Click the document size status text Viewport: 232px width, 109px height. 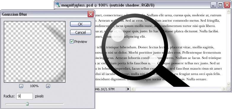(104, 89)
